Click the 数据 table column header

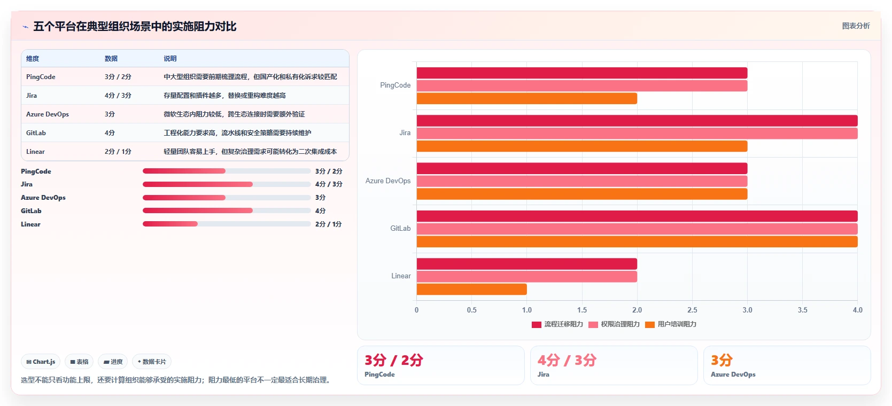111,59
